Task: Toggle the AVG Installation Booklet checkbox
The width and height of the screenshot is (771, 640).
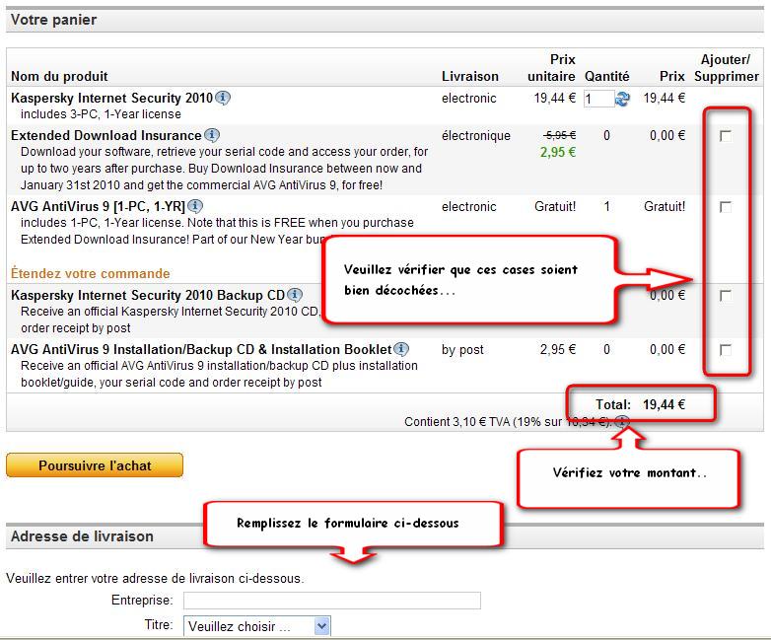Action: pyautogui.click(x=726, y=350)
